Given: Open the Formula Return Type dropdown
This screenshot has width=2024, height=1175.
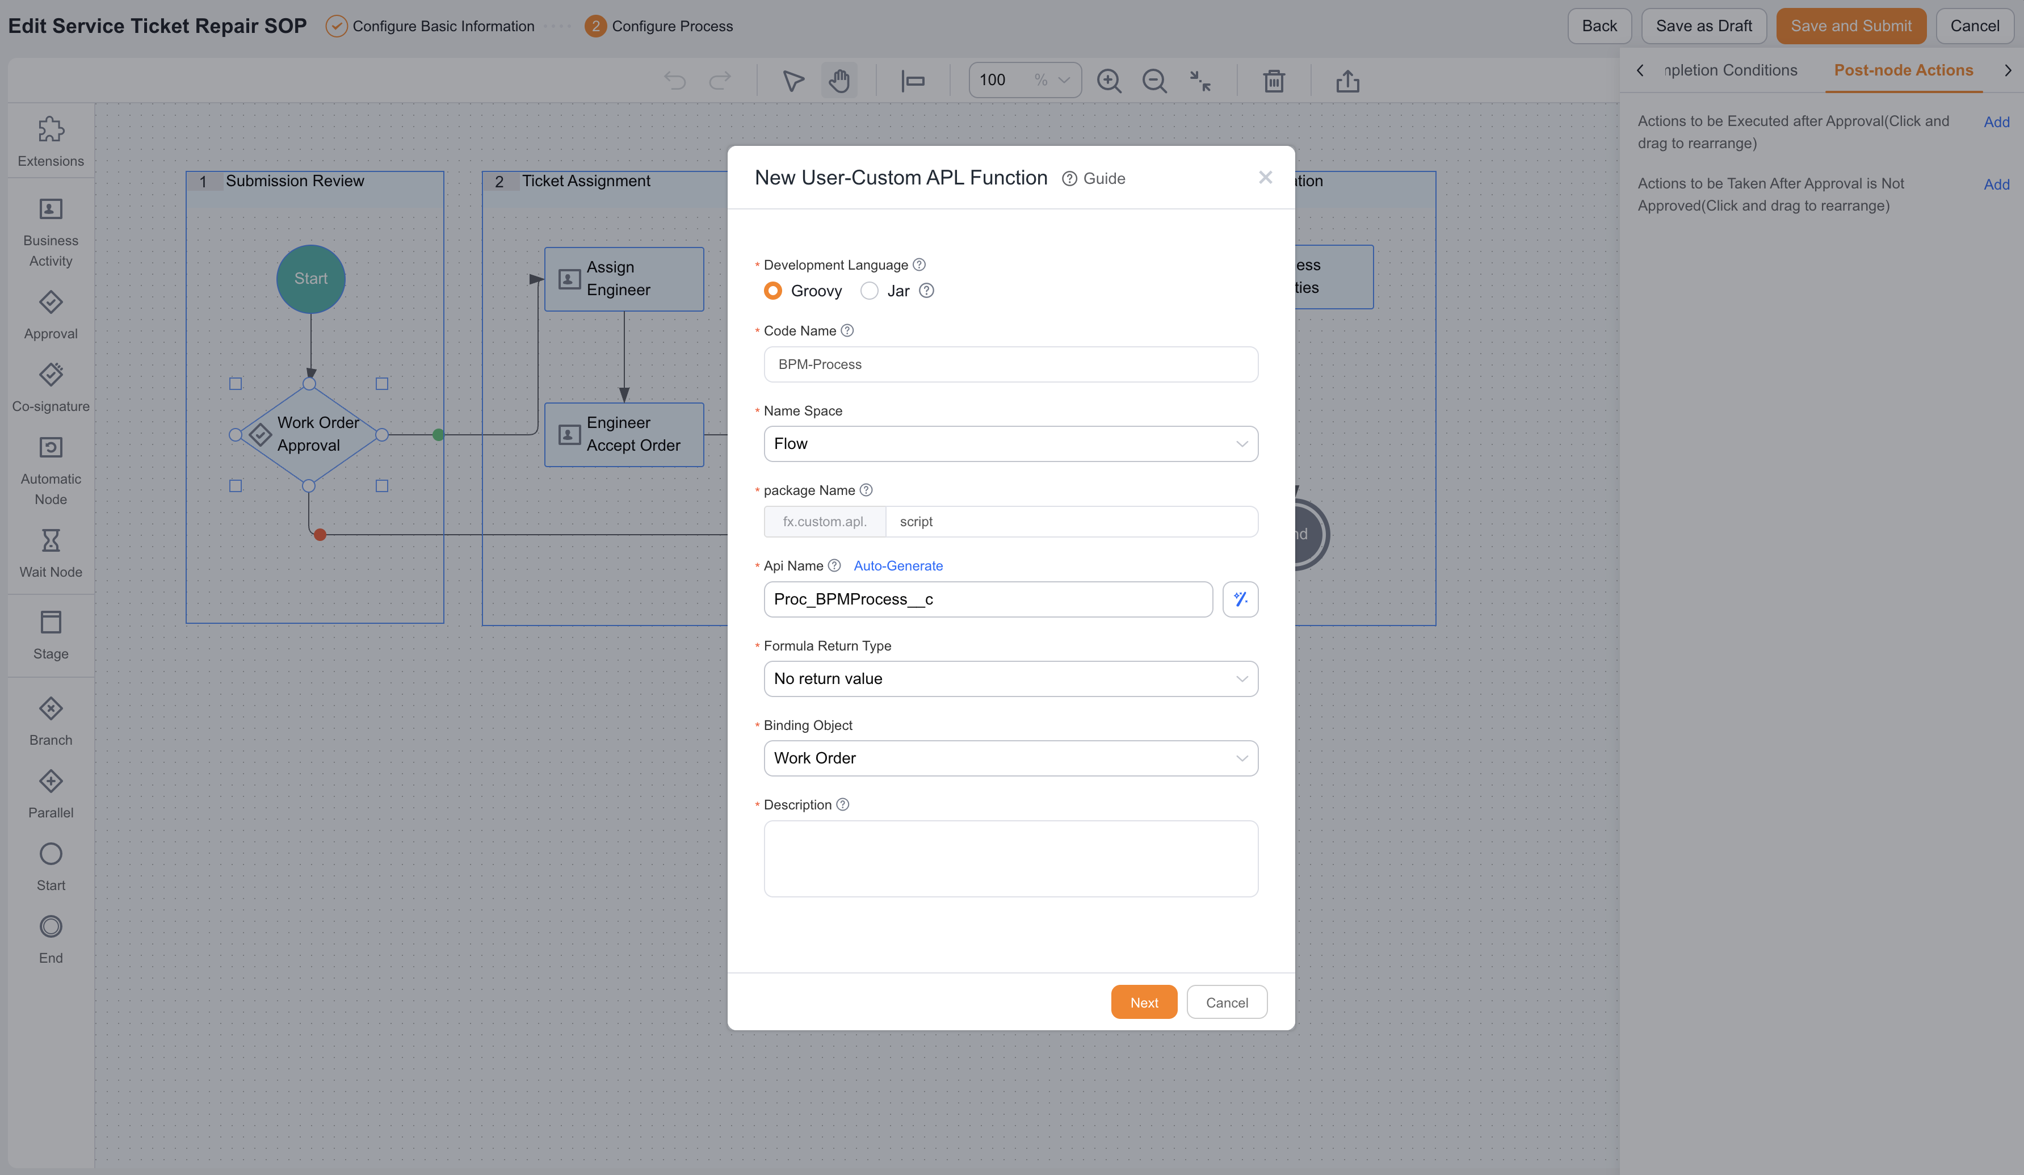Looking at the screenshot, I should pos(1010,679).
